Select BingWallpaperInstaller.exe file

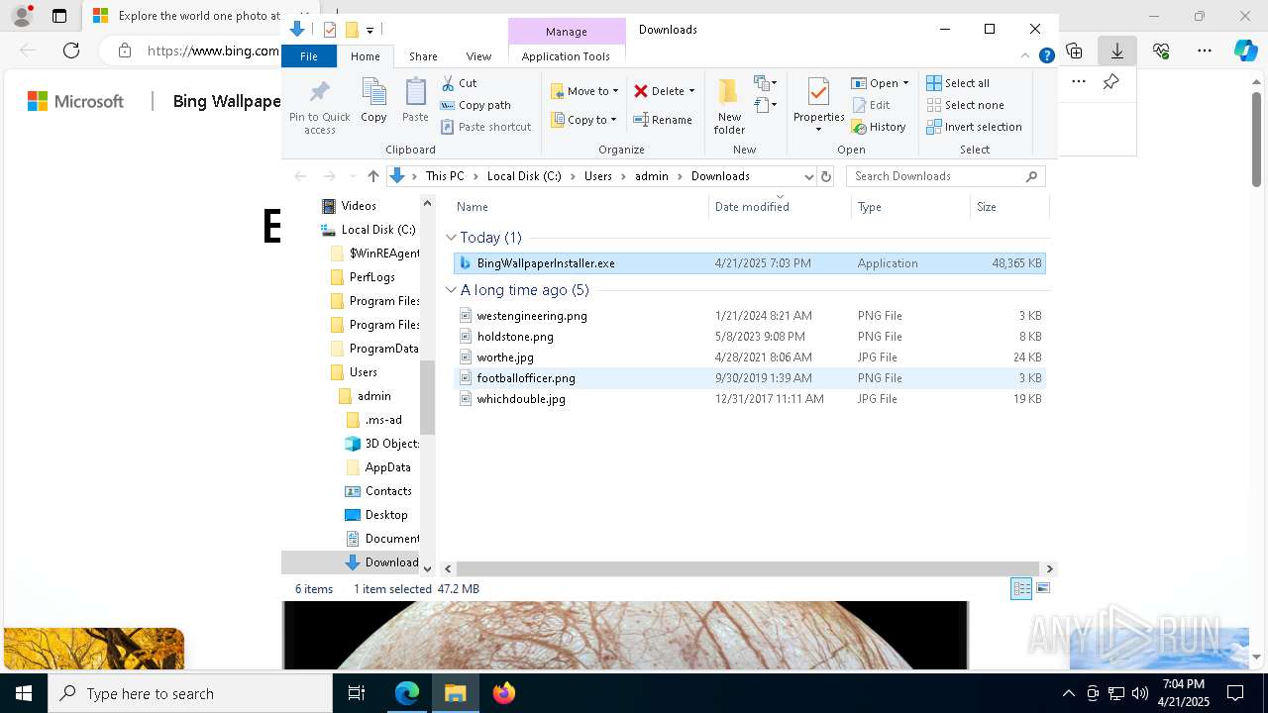[x=749, y=263]
